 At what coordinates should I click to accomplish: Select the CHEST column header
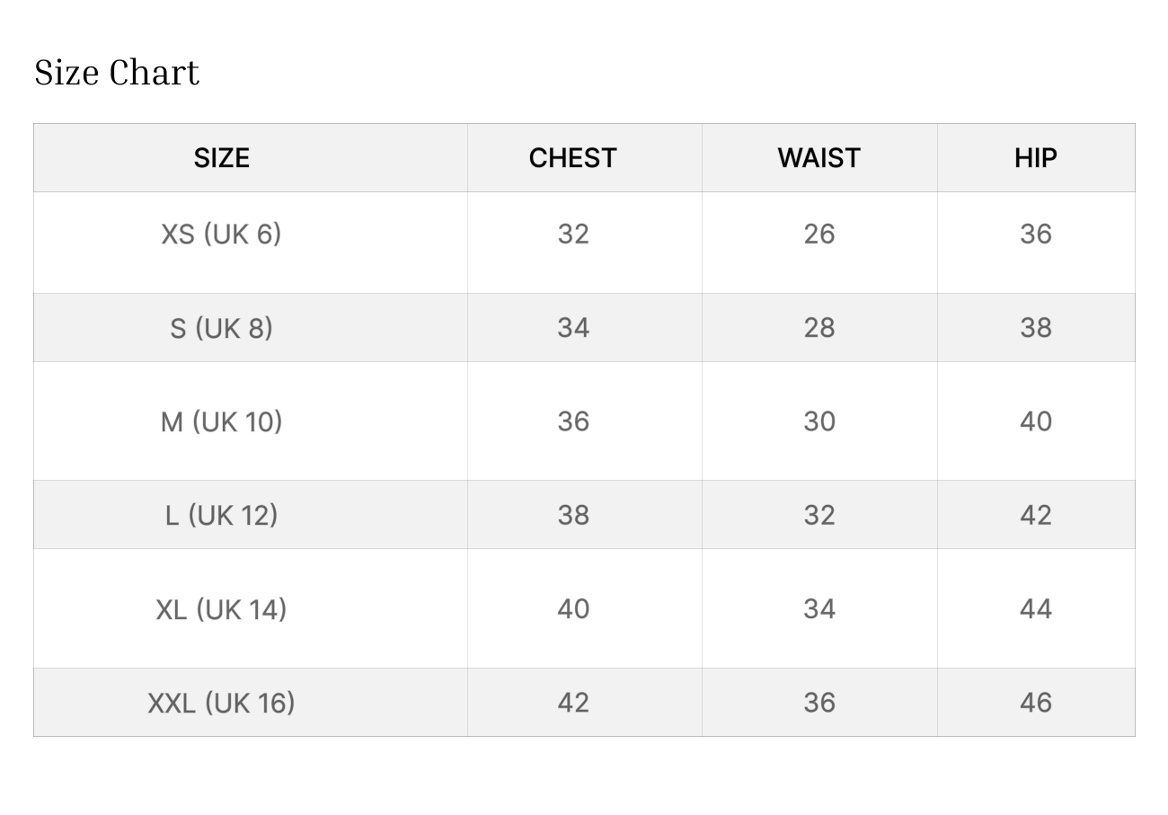(x=572, y=158)
